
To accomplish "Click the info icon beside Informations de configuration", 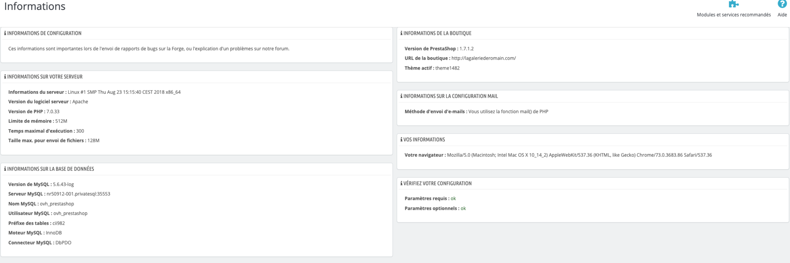I will [x=5, y=33].
